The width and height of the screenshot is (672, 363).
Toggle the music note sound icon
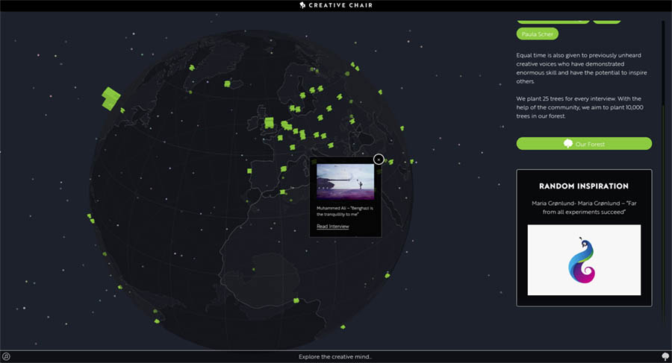click(x=6, y=356)
